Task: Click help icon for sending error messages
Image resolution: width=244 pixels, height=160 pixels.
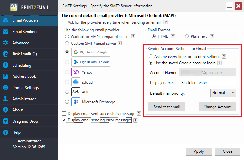Action: 135,120
